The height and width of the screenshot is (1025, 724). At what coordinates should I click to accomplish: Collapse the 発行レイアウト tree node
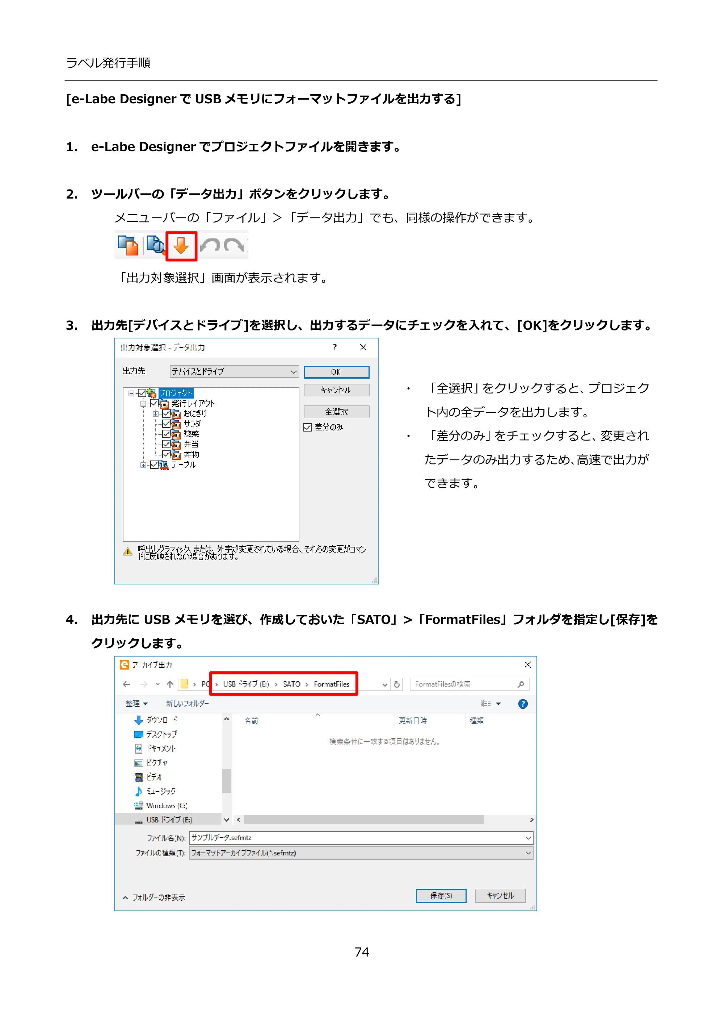143,404
